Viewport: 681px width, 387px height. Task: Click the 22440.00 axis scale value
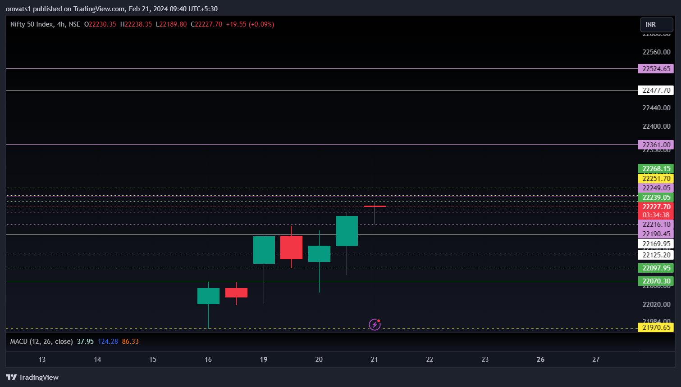coord(656,108)
